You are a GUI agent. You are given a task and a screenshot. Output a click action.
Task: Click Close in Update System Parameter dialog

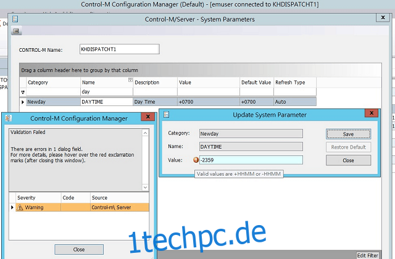pos(348,160)
